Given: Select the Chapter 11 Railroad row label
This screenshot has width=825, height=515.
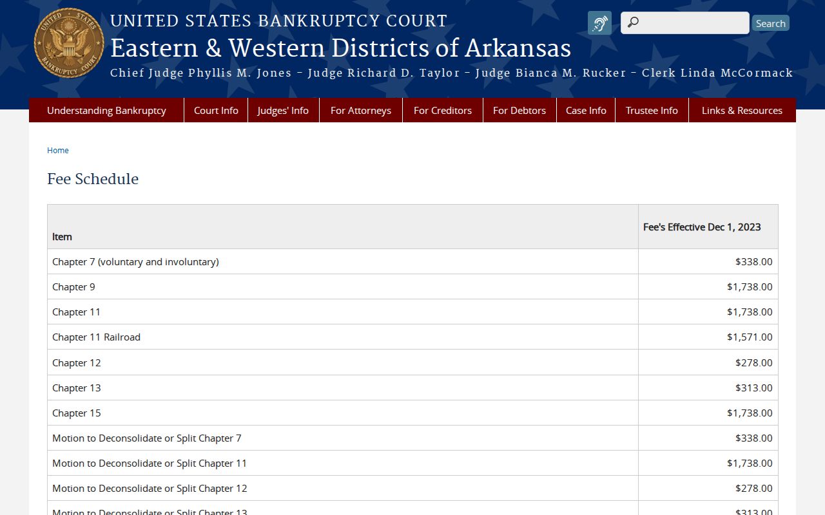Looking at the screenshot, I should (x=96, y=337).
